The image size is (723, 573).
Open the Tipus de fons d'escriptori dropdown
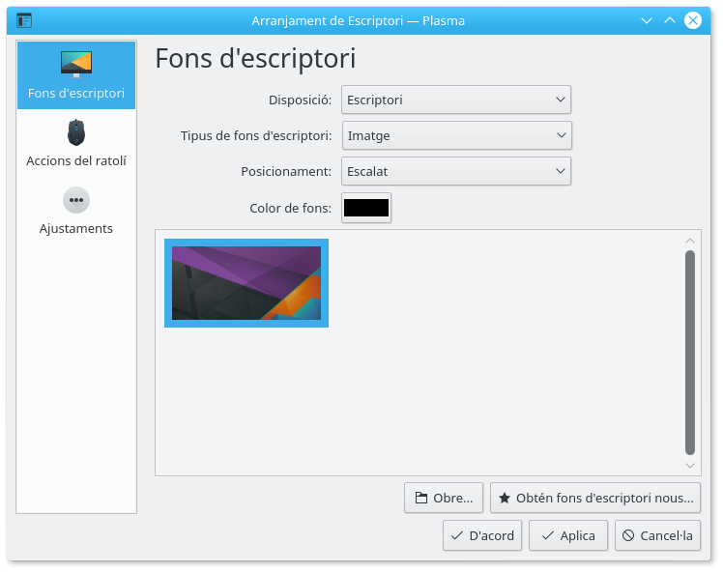coord(456,135)
